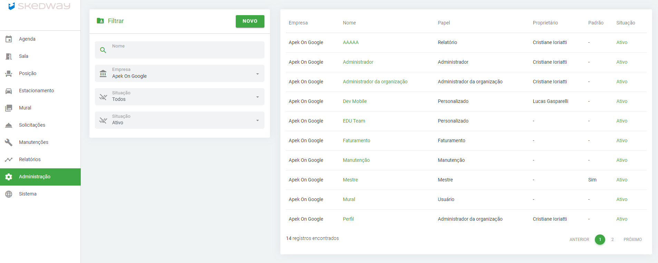The height and width of the screenshot is (263, 658).
Task: Open Mural via its picture icon
Action: coord(9,108)
